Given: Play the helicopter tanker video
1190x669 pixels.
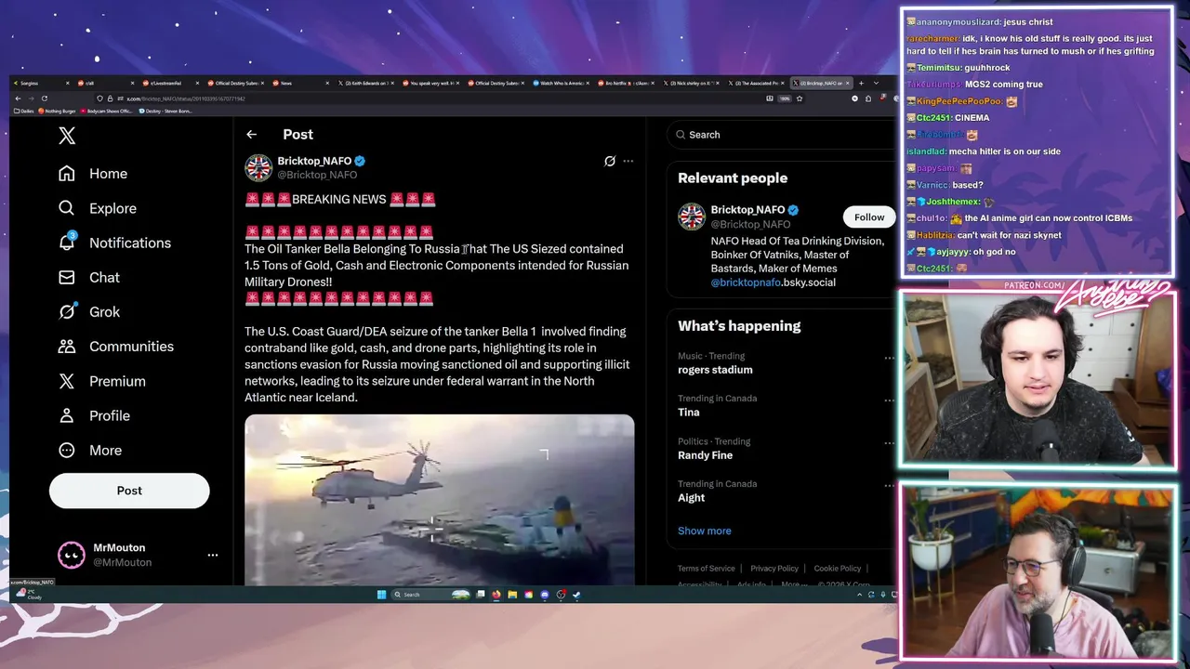Looking at the screenshot, I should click(x=439, y=500).
